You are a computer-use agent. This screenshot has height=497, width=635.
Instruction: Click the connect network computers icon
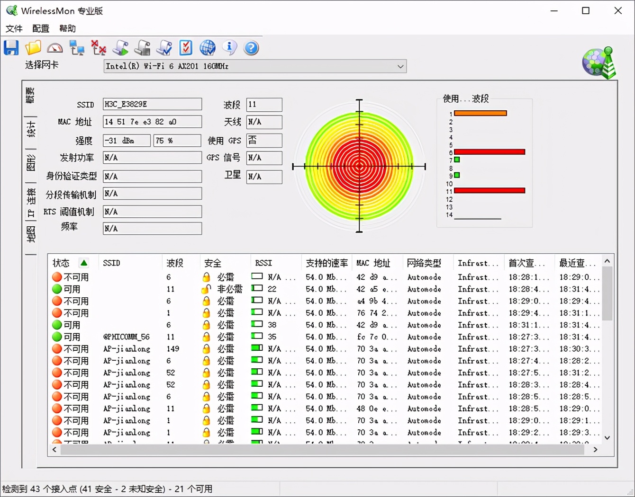tap(76, 48)
